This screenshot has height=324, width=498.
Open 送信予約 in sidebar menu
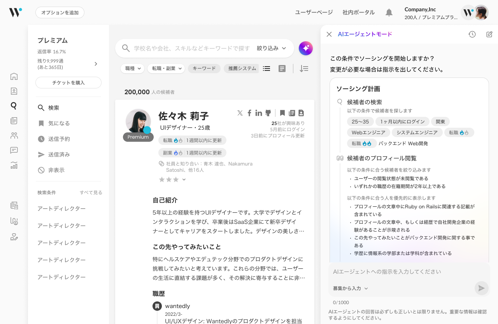point(59,139)
